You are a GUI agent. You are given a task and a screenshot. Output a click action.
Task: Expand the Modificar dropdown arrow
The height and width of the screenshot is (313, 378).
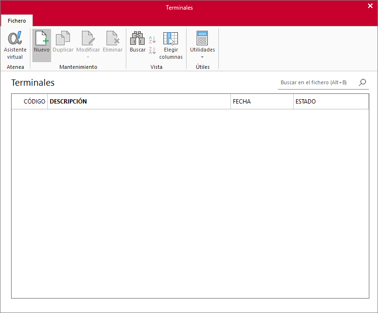point(88,57)
